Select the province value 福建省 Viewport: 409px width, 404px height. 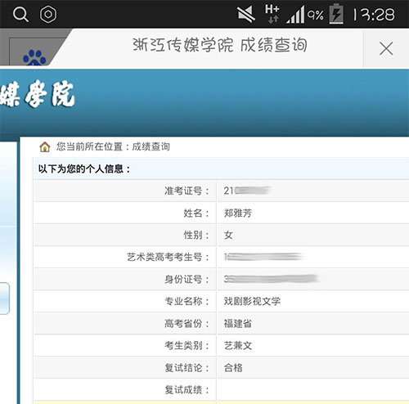coord(238,324)
